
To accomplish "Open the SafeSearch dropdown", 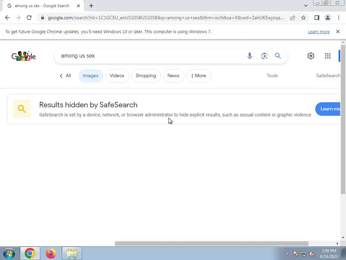I will (328, 75).
